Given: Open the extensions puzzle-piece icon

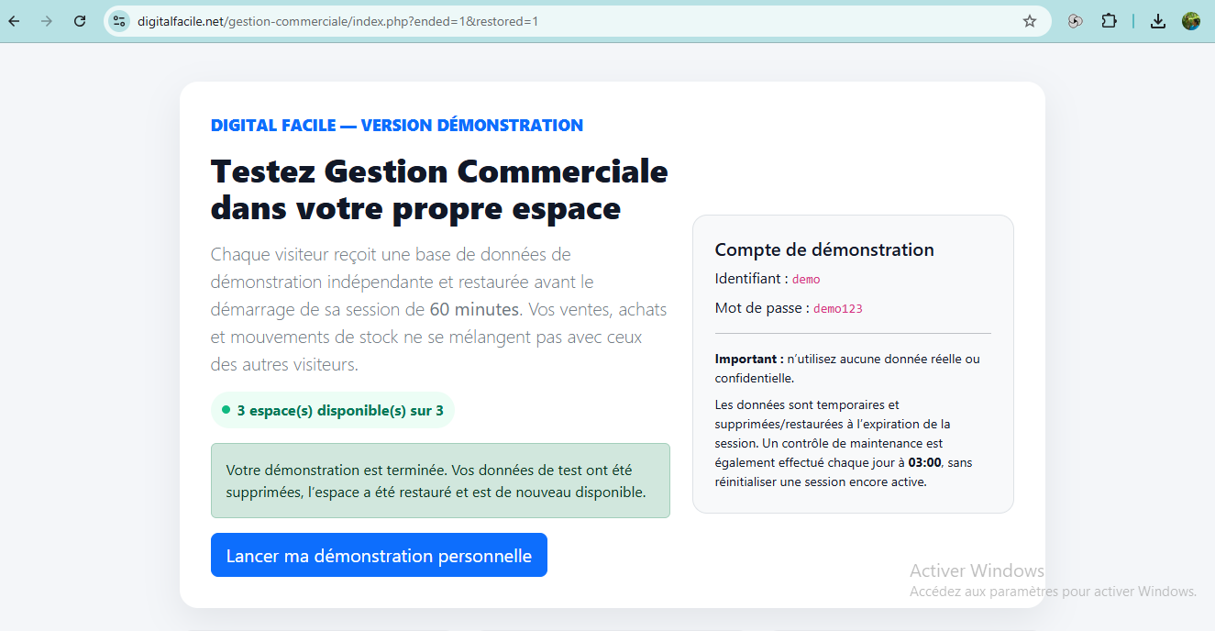Looking at the screenshot, I should pyautogui.click(x=1109, y=21).
